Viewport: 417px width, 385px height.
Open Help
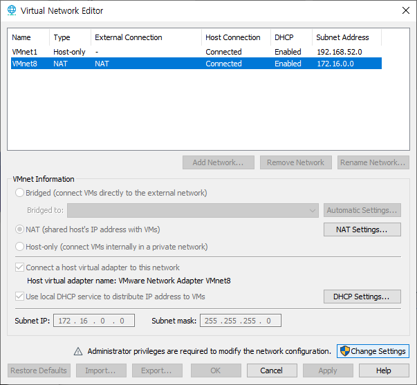tap(384, 370)
